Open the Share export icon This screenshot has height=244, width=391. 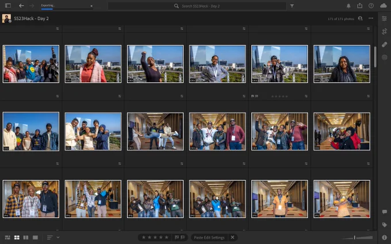[359, 6]
